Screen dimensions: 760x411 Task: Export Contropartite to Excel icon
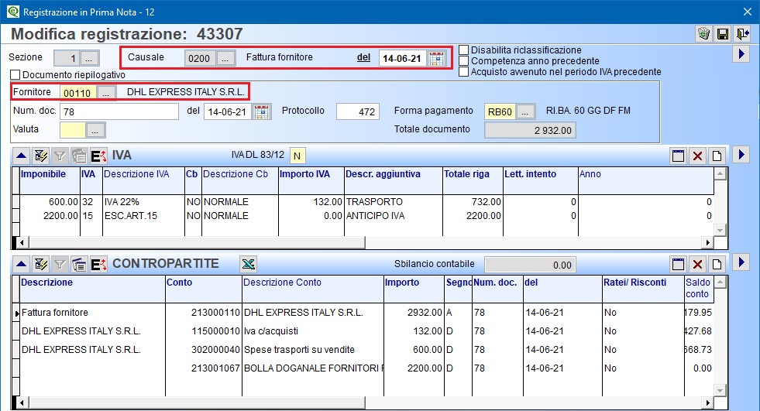click(x=248, y=264)
